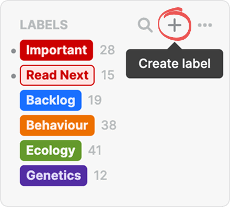Click the count 15 next to Read Next
The width and height of the screenshot is (230, 207).
108,75
